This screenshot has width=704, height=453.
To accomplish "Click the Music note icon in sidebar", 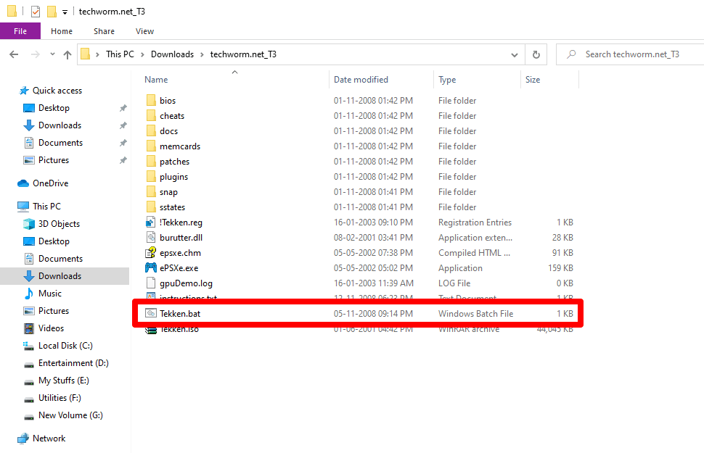I will [29, 294].
